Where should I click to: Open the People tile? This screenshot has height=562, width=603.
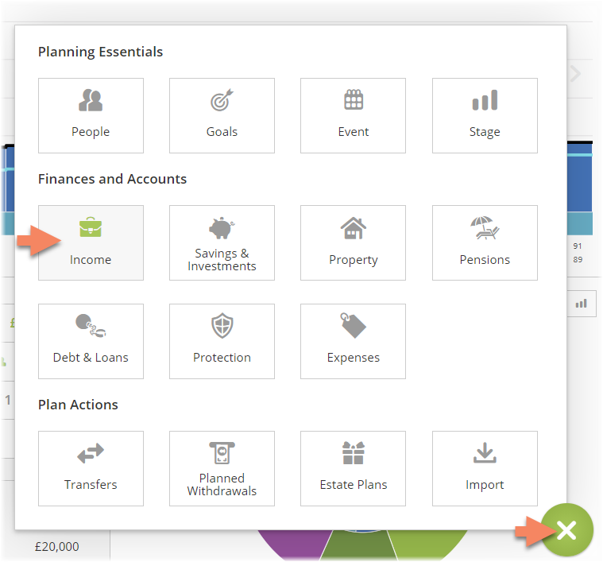coord(91,115)
